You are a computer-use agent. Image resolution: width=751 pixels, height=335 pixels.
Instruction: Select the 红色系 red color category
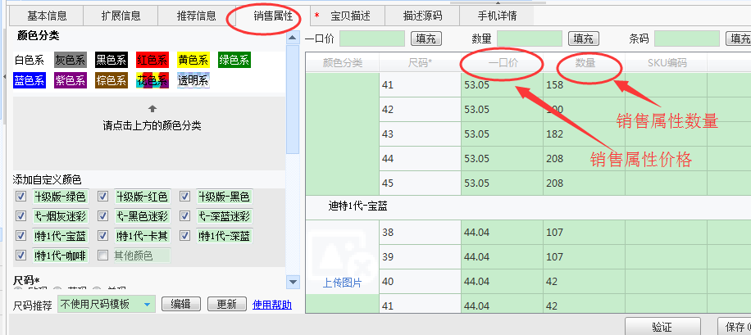point(152,59)
